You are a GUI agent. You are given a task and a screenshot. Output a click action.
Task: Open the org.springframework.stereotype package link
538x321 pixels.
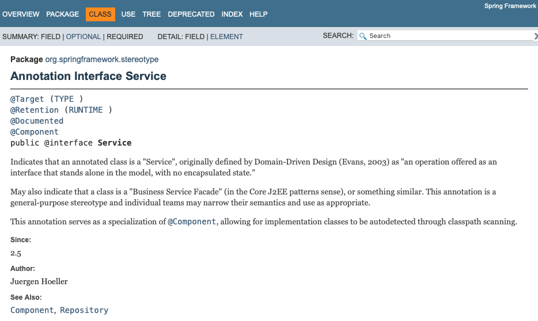101,60
